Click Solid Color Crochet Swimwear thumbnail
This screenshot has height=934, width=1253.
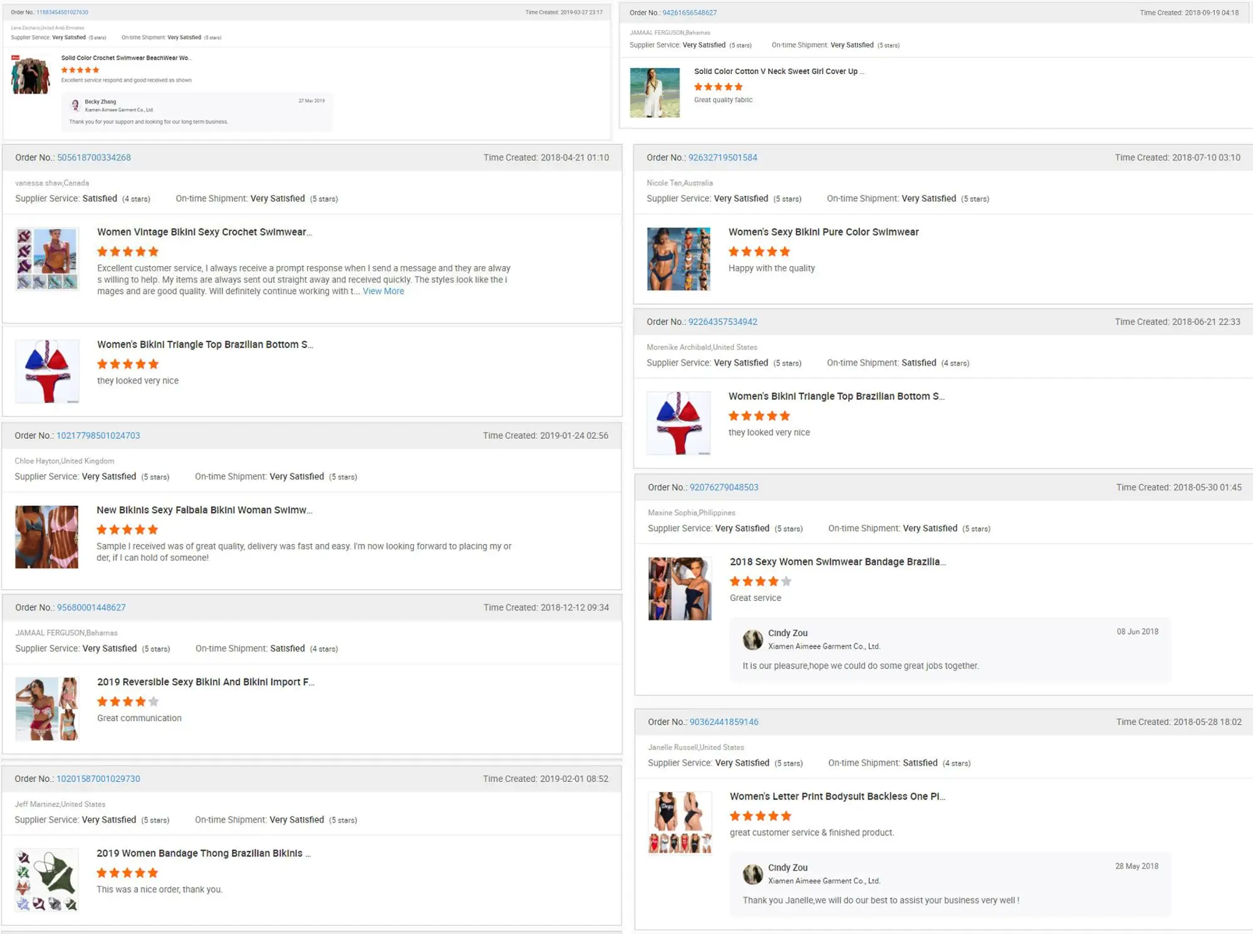(x=30, y=75)
